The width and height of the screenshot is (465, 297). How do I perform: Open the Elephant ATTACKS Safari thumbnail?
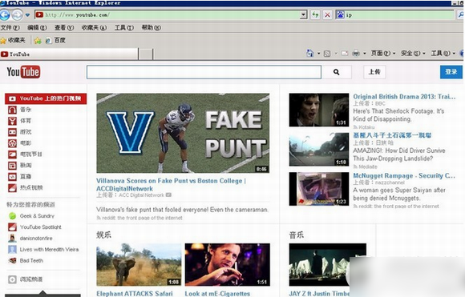tap(139, 265)
